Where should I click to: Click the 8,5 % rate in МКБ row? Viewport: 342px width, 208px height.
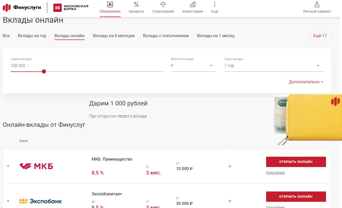(98, 173)
